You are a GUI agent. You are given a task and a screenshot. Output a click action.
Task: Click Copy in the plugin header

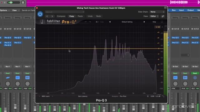tap(72, 16)
